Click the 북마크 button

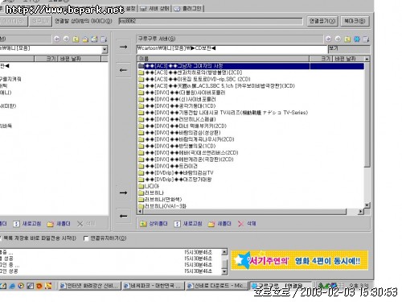click(355, 21)
